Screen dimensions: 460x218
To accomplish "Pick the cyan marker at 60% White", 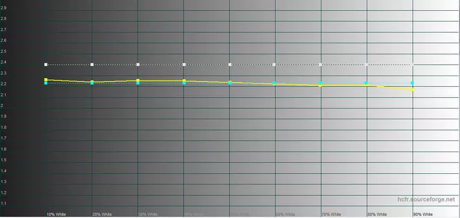I will click(x=274, y=83).
